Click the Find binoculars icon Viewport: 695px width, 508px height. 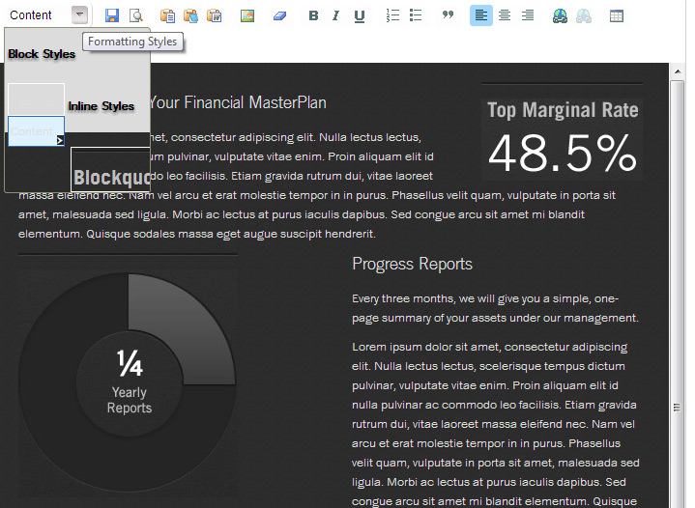pos(560,15)
